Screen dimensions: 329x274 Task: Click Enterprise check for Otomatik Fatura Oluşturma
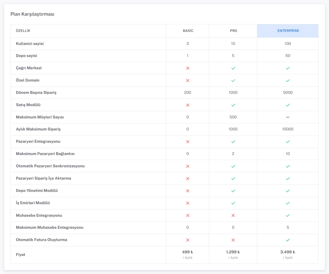[288, 240]
